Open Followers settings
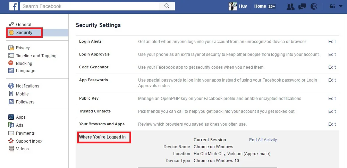 25,102
